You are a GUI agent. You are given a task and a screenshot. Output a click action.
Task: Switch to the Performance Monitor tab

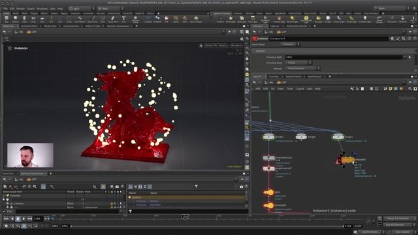(297, 26)
